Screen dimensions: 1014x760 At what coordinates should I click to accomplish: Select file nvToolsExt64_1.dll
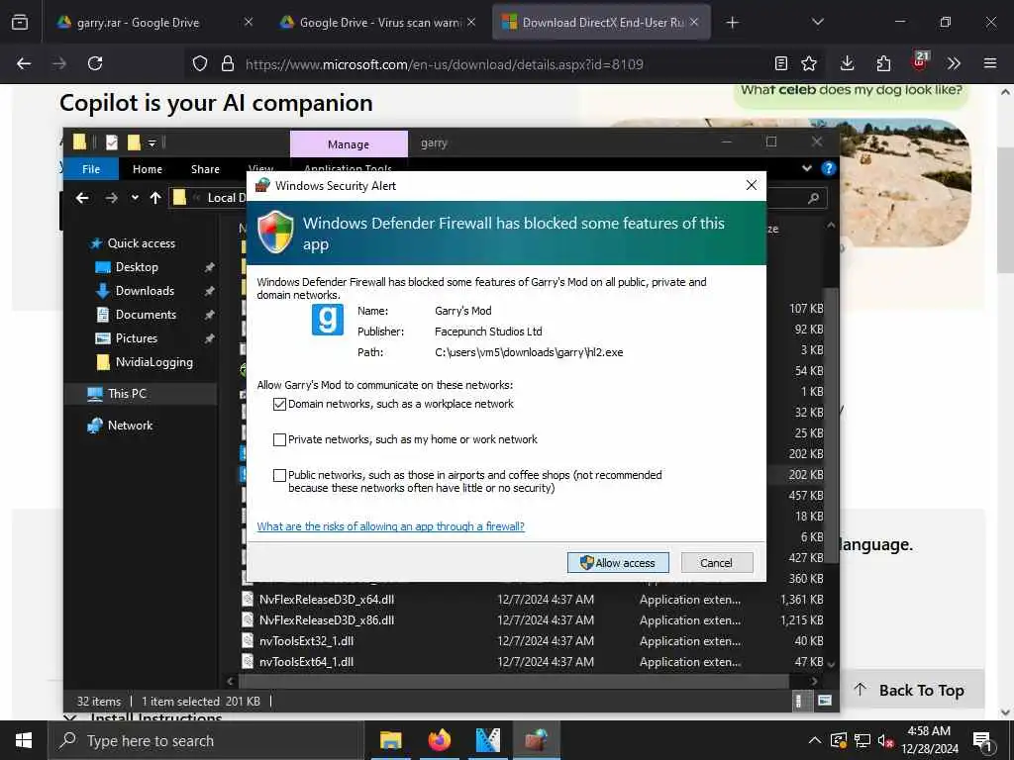[307, 662]
